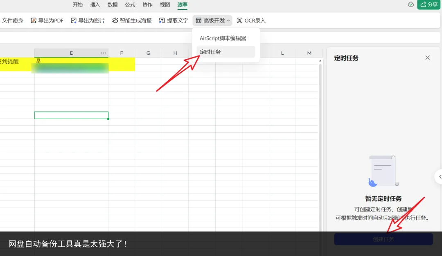Viewport: 442px width, 256px height.
Task: Collapse the side panel with the chevron
Action: (439, 177)
